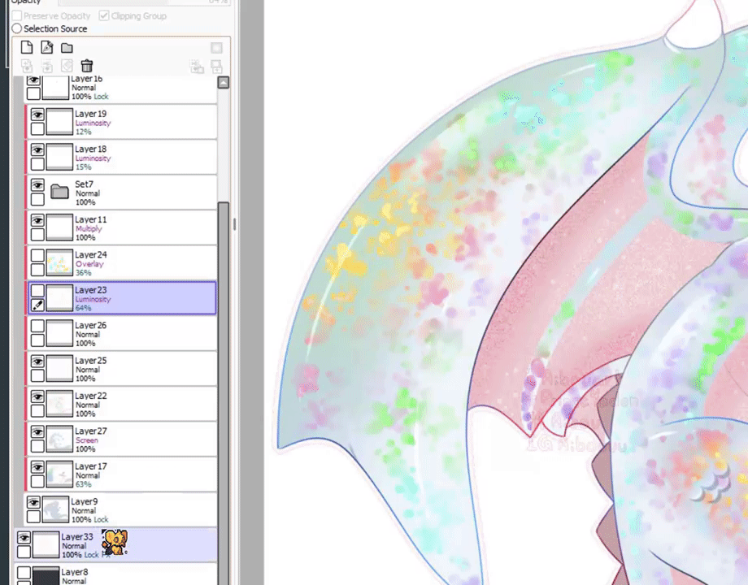Hide Layer17 using its eye icon
The width and height of the screenshot is (748, 585).
pyautogui.click(x=37, y=467)
